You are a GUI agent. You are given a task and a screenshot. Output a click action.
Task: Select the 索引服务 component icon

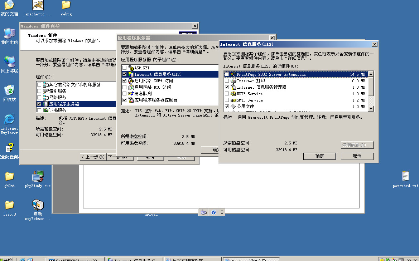click(46, 91)
